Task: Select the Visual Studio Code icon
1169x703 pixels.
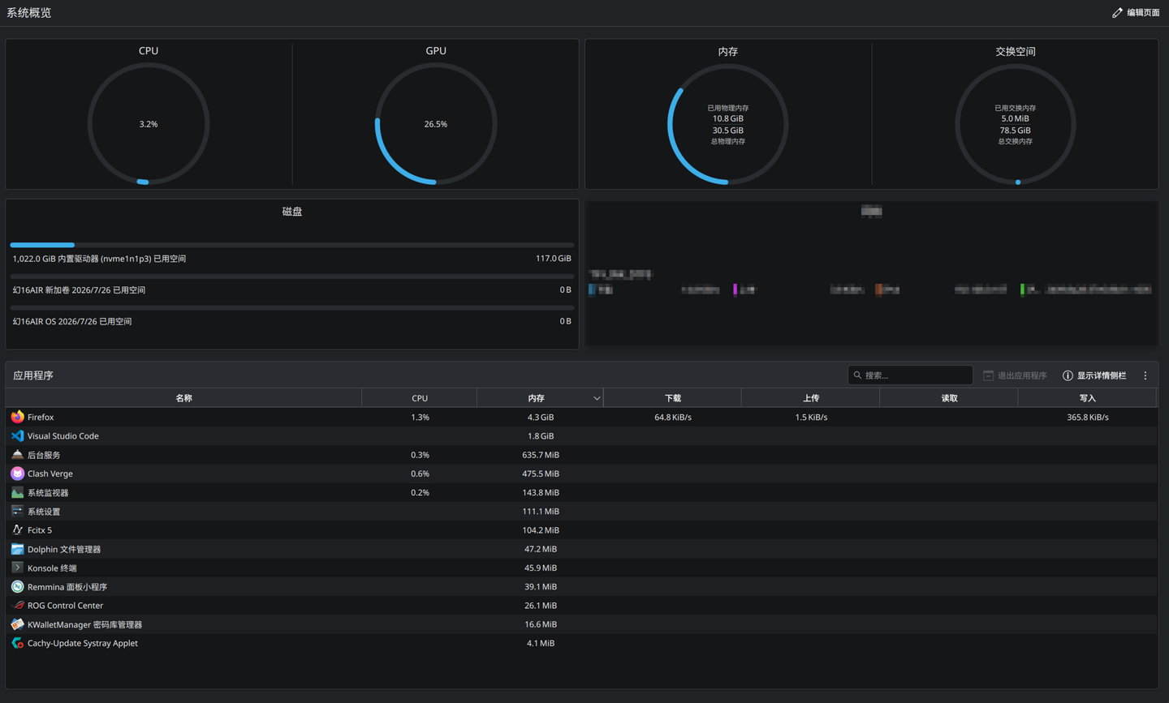Action: [17, 435]
